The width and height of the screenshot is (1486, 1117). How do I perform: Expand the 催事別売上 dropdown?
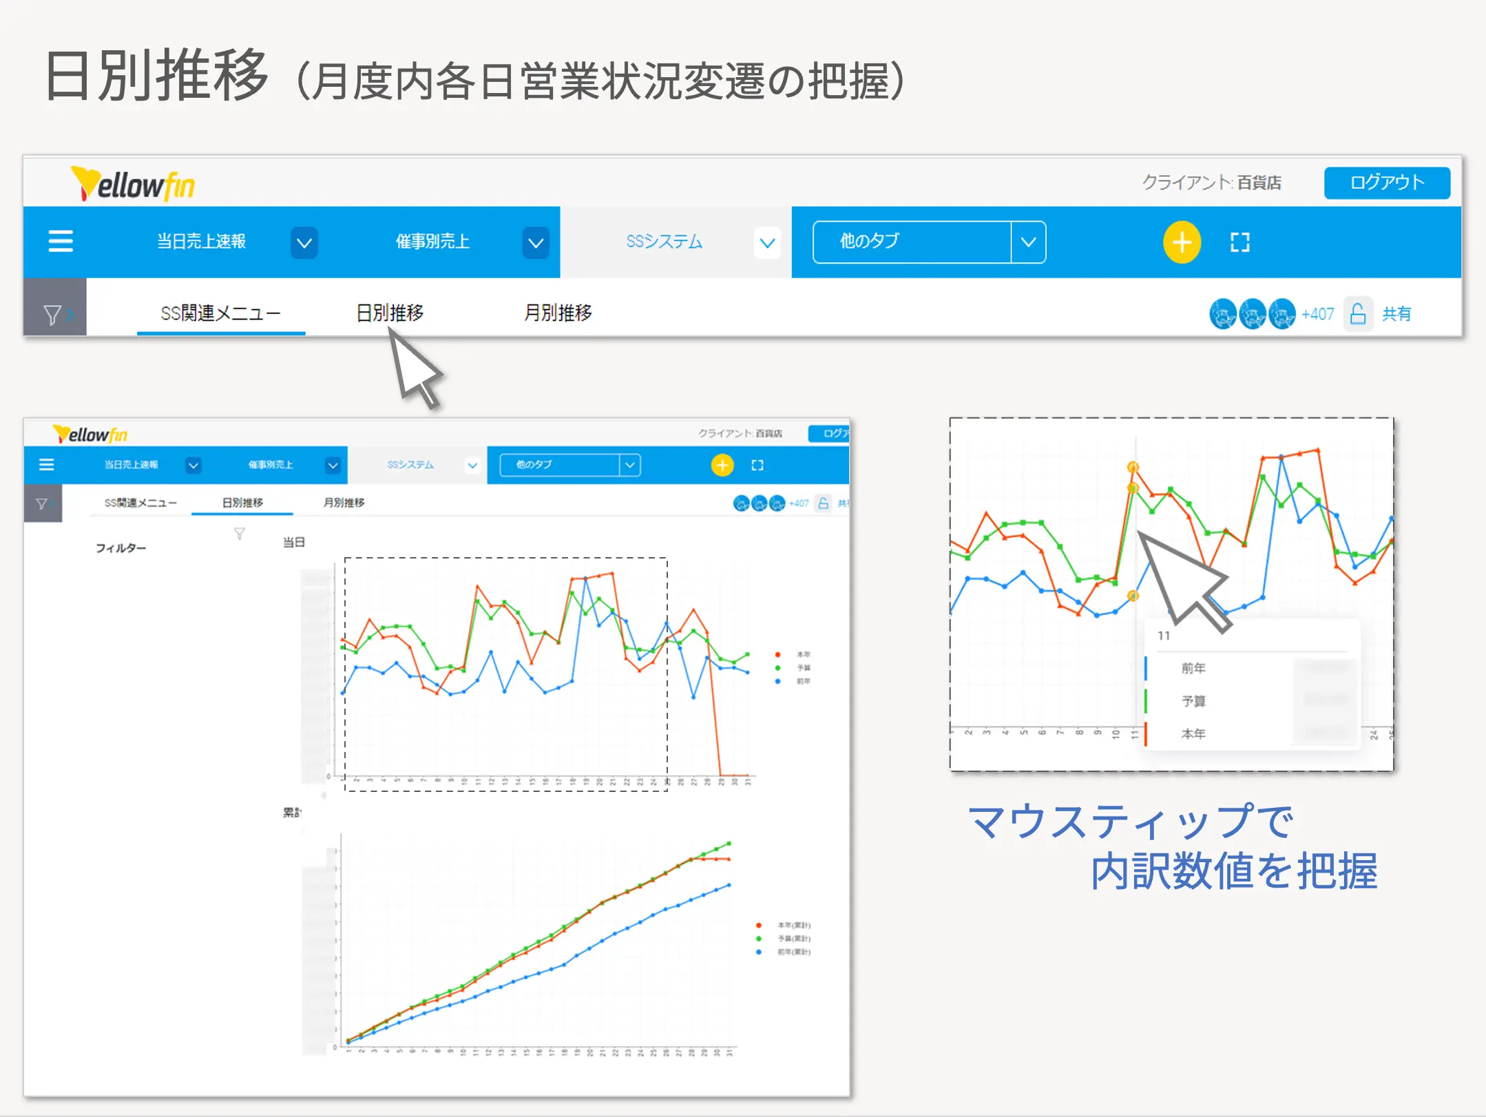click(x=536, y=242)
